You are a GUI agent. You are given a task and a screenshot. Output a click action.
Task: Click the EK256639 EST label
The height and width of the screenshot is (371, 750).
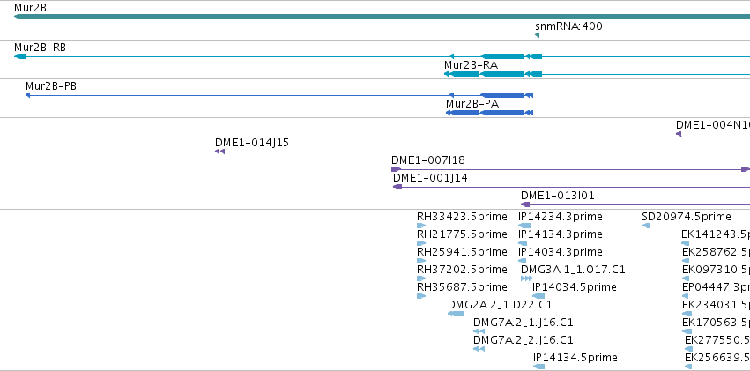[x=717, y=358]
